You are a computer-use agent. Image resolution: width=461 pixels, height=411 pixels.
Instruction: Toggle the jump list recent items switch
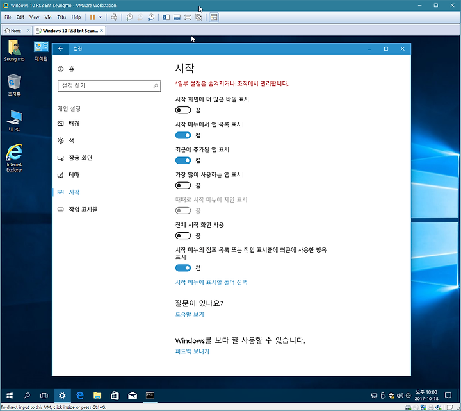(x=183, y=268)
